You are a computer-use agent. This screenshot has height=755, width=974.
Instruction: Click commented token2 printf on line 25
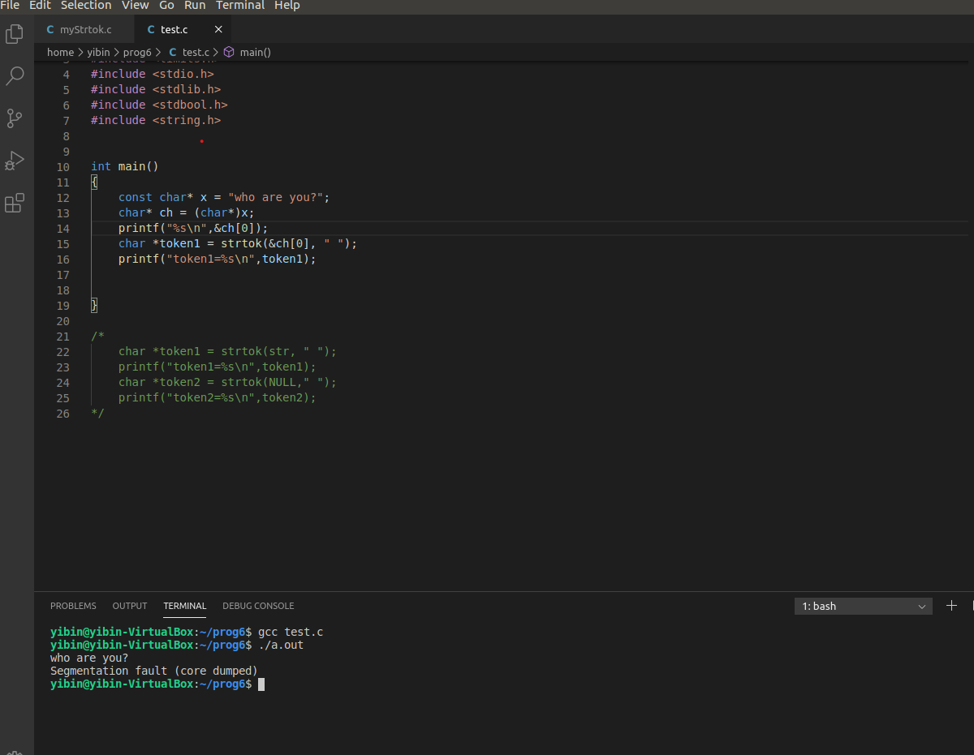(217, 397)
